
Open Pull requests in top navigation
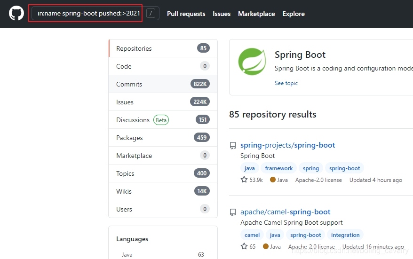186,14
